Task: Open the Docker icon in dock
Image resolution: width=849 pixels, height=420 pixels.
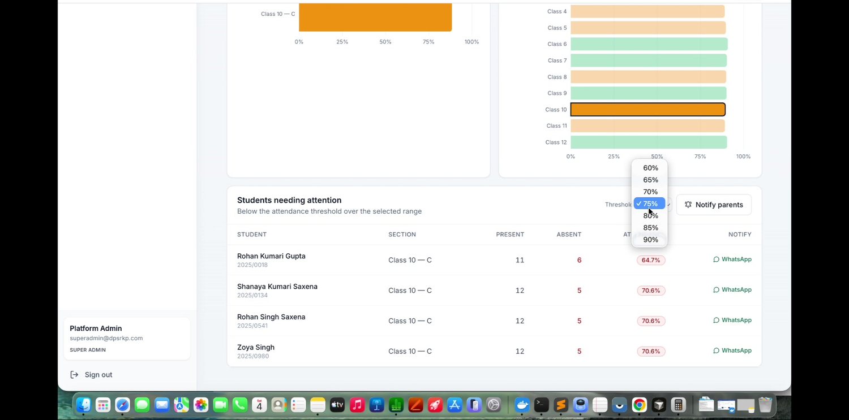Action: 522,405
